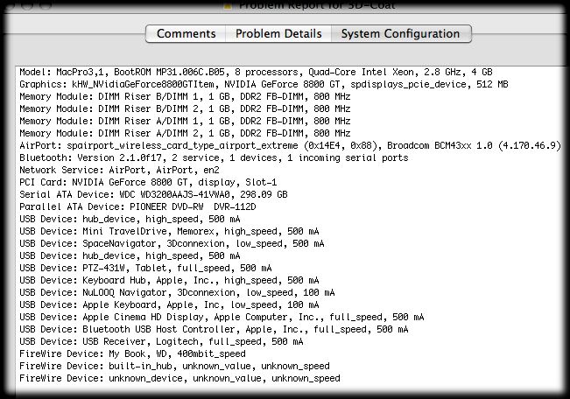This screenshot has width=570, height=399.
Task: Click the SpaceNavigator 3Dconnexion line
Action: point(172,243)
